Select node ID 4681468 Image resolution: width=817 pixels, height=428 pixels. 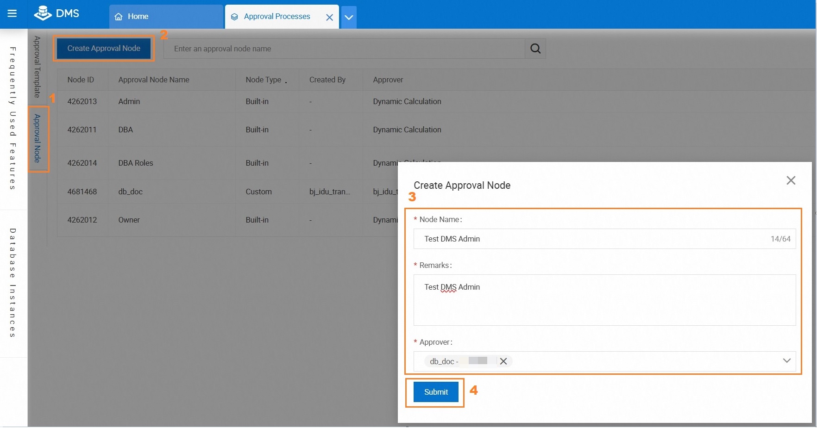(x=82, y=192)
